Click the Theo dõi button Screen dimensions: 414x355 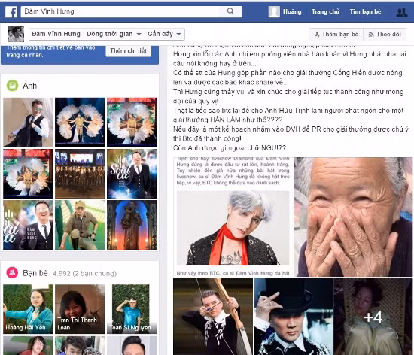pyautogui.click(x=385, y=35)
